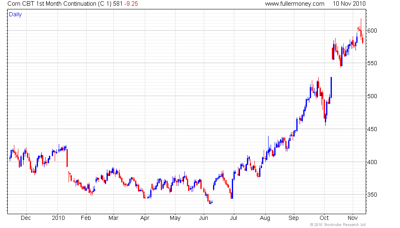Viewport: 400px width, 228px height.
Task: Open the www.fullermoney.com link text
Action: [x=295, y=4]
